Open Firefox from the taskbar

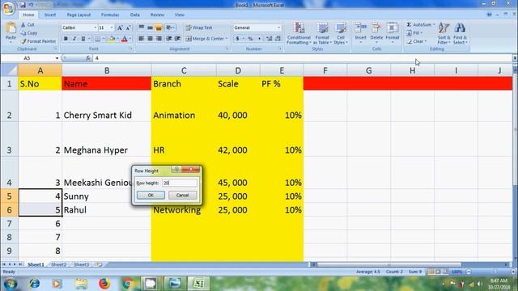[104, 284]
